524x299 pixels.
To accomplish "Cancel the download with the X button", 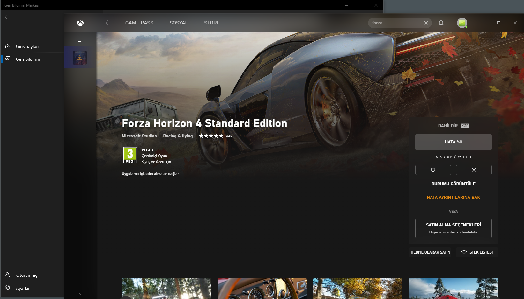I will 474,170.
